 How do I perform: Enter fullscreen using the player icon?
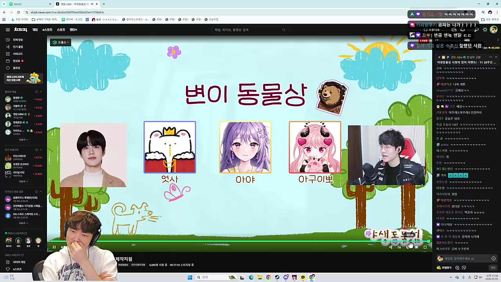425,247
